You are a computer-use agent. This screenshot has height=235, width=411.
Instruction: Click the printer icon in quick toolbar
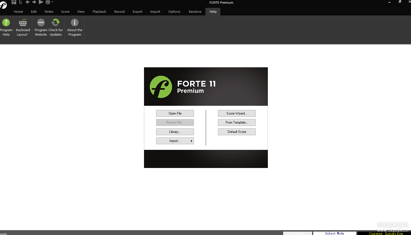pos(48,2)
